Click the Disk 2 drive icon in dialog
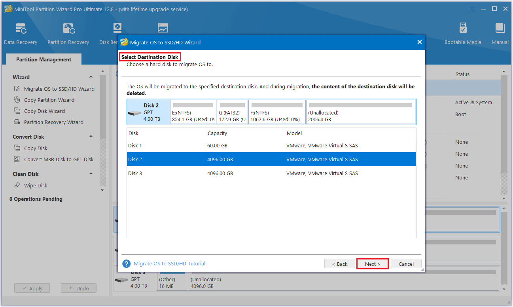 tap(134, 113)
